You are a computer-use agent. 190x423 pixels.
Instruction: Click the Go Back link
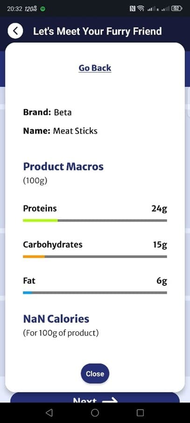pos(95,68)
